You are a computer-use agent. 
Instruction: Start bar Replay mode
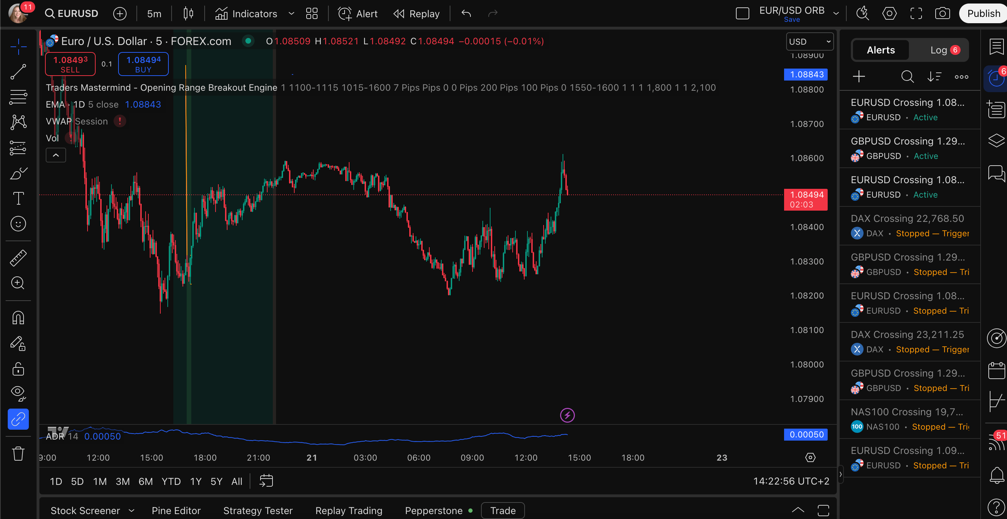(416, 14)
